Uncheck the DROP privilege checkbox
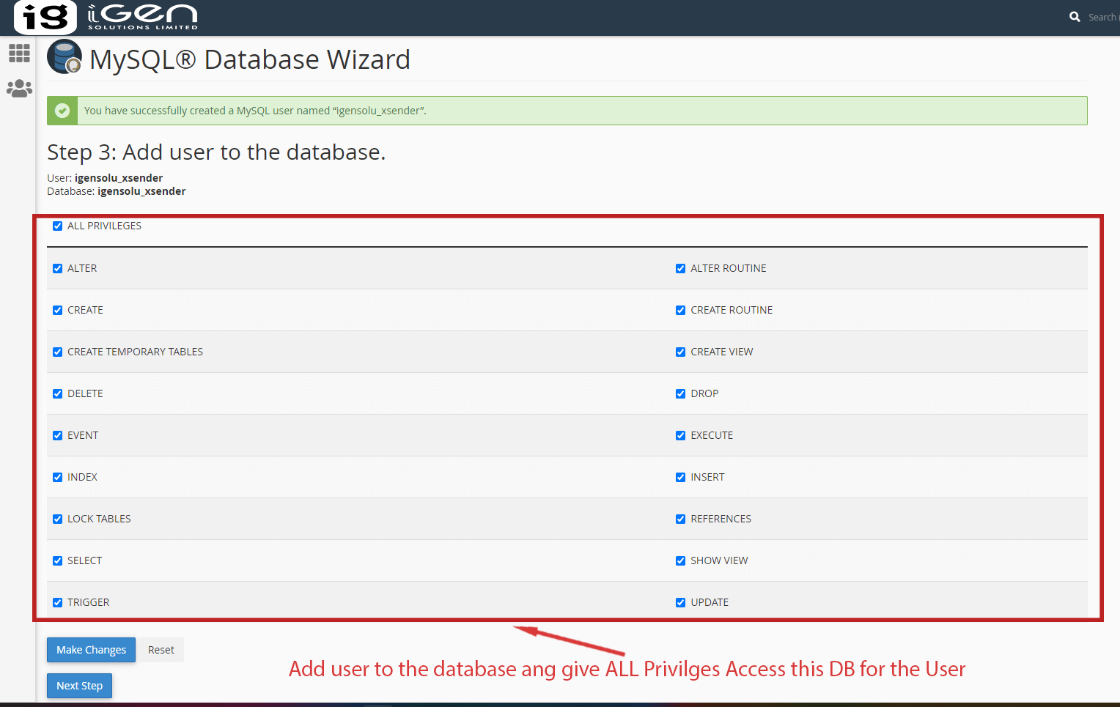 click(x=681, y=394)
